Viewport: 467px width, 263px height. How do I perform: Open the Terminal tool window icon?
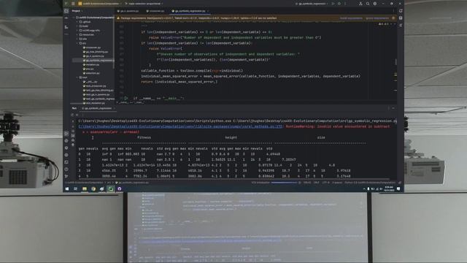click(x=66, y=162)
